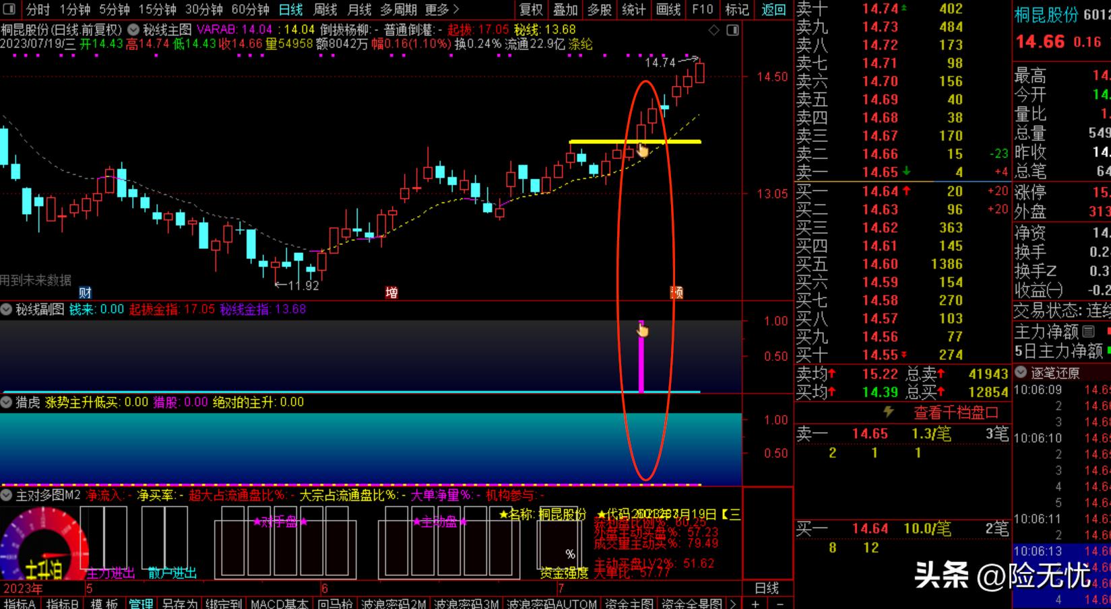Expand the 猎虎 indicator dropdown

[7, 402]
